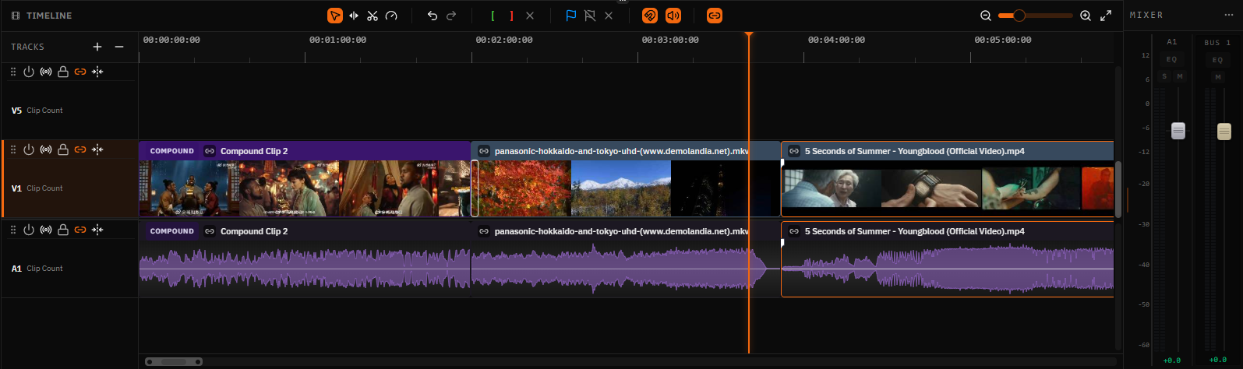Screen dimensions: 1243x369
Task: Remove a track with minus button
Action: tap(119, 47)
